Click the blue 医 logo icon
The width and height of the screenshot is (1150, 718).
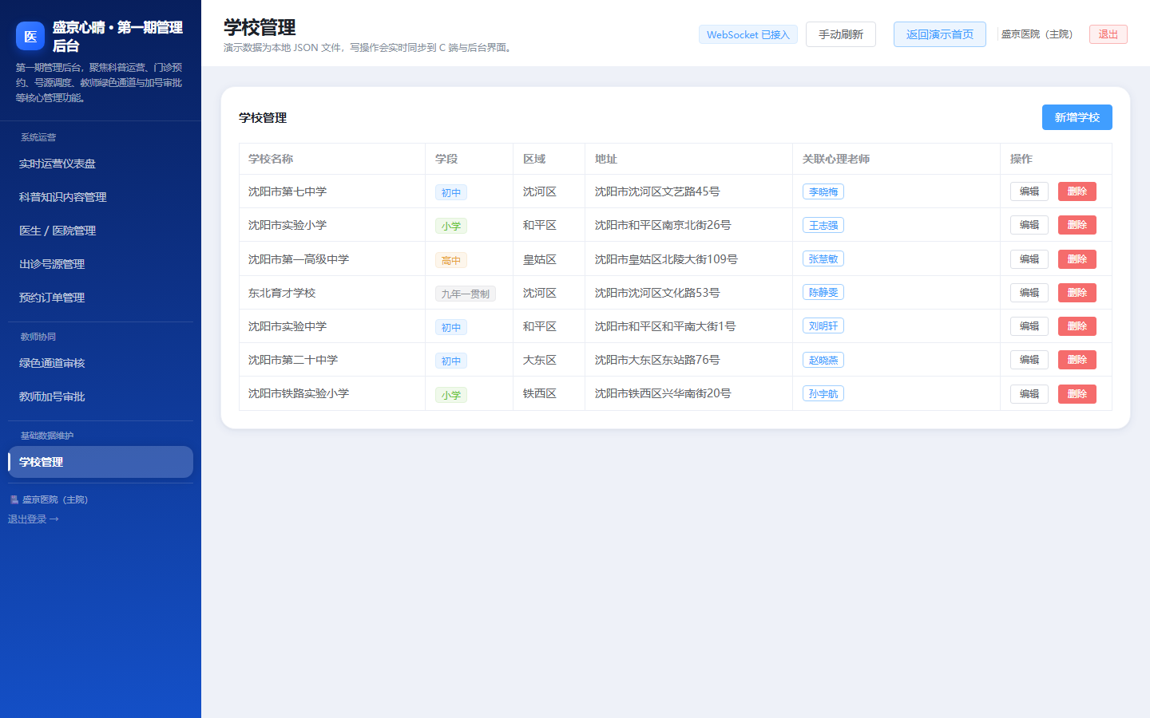click(30, 36)
